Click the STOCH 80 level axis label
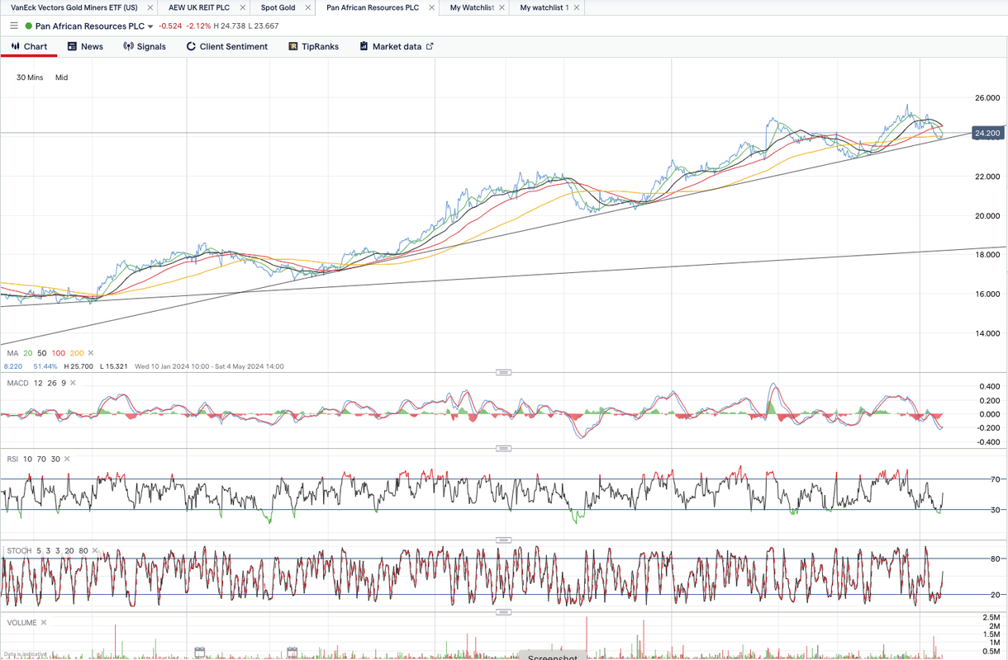1008x660 pixels. click(996, 559)
